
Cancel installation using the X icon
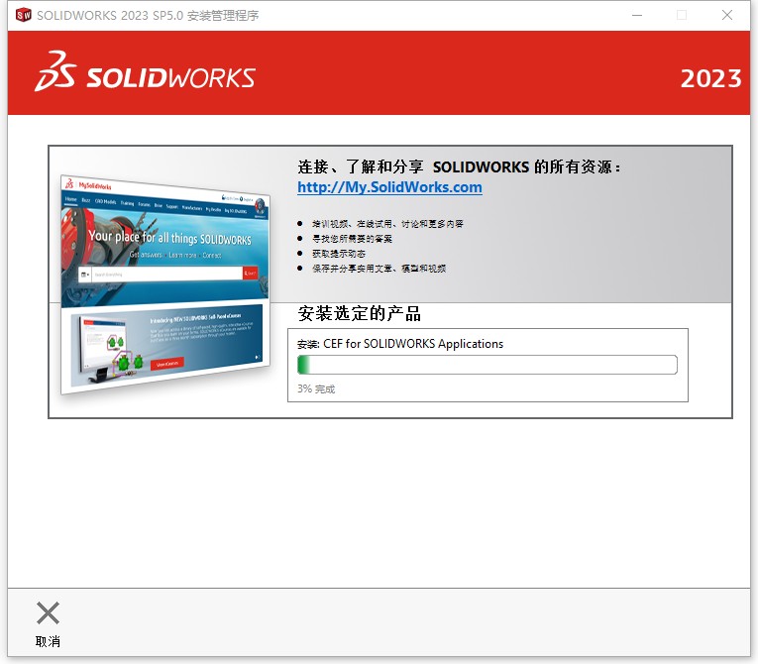coord(48,612)
